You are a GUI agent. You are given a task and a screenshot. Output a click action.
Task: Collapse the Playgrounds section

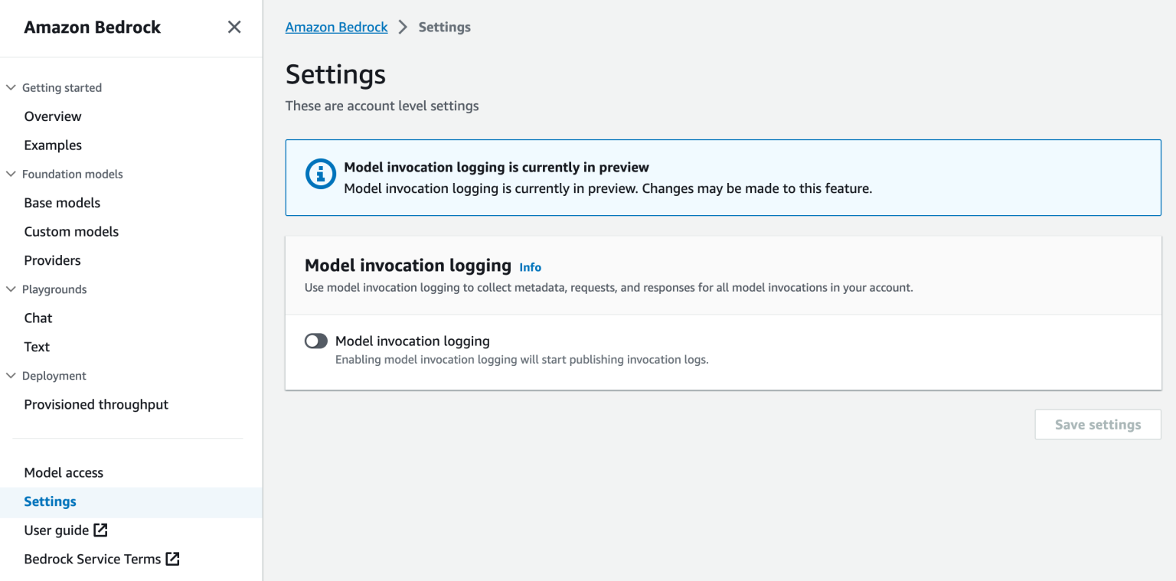coord(11,289)
